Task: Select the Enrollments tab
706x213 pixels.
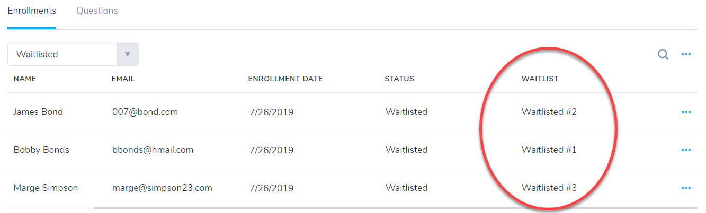Action: pos(31,11)
